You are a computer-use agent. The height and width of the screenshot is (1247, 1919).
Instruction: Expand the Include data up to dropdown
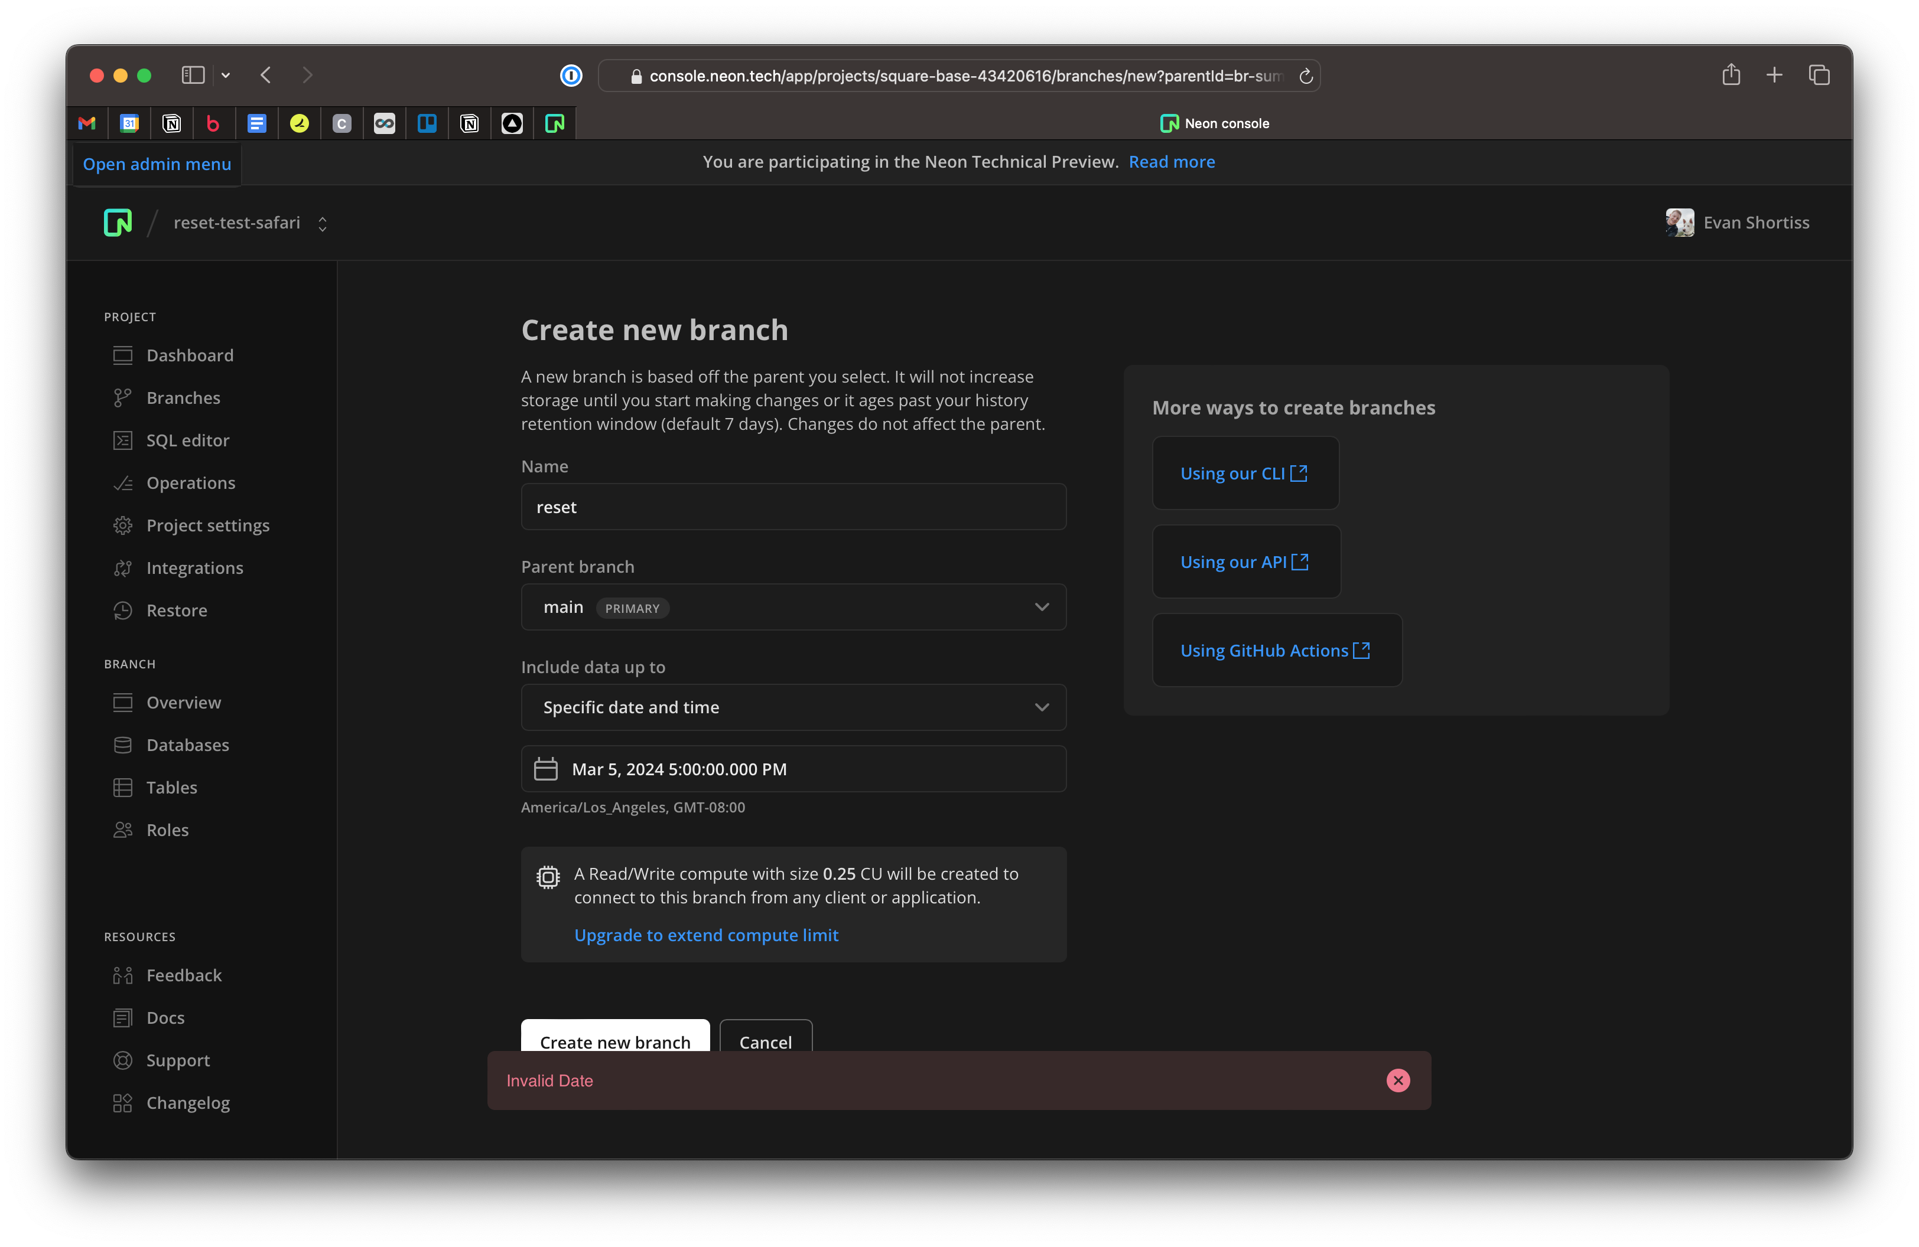point(793,707)
